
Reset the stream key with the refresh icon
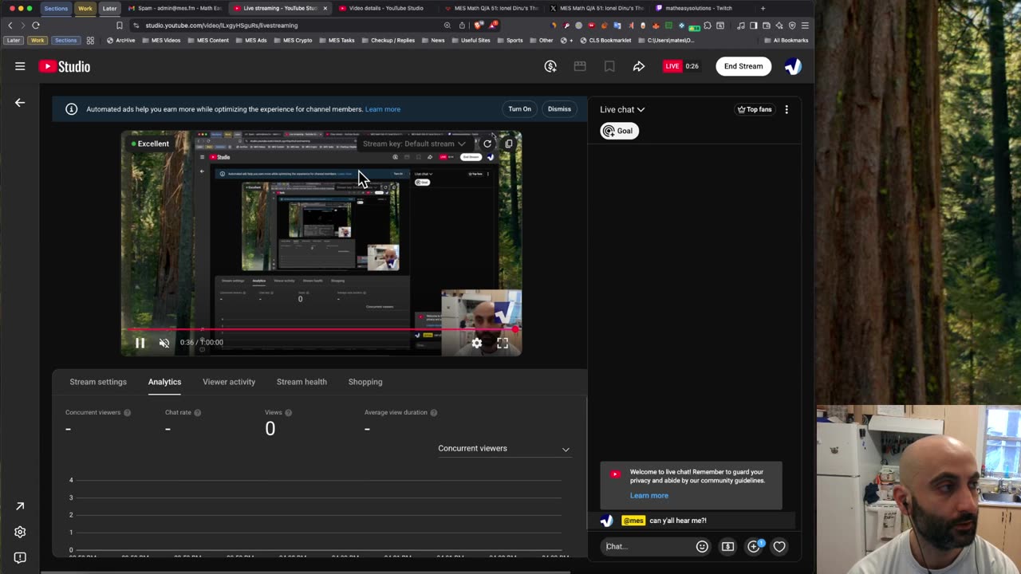click(487, 144)
